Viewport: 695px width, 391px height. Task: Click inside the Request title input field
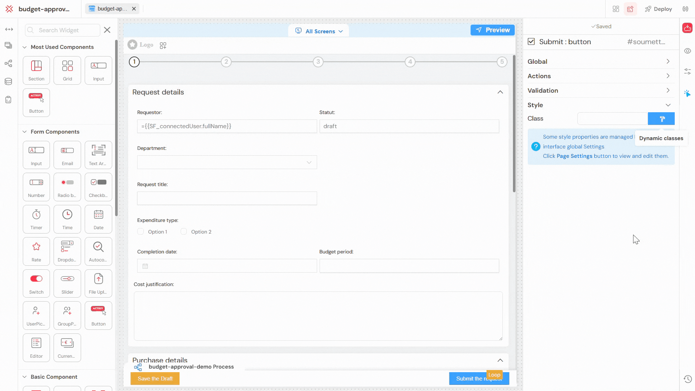point(227,198)
